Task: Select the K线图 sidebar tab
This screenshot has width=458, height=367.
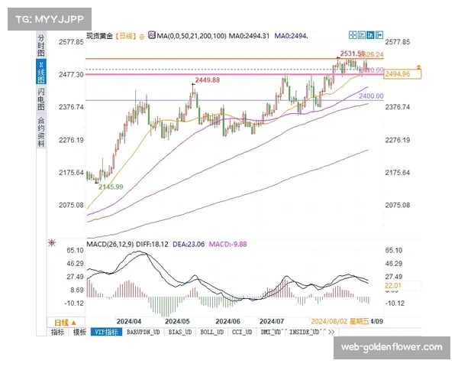Action: [40, 71]
